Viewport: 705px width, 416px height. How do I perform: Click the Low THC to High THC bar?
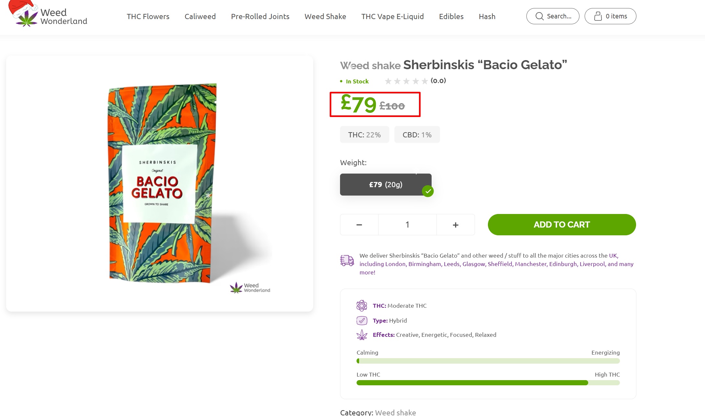(488, 383)
